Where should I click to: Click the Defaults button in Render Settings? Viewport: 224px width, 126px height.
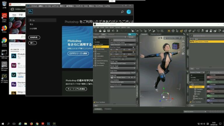(131, 37)
